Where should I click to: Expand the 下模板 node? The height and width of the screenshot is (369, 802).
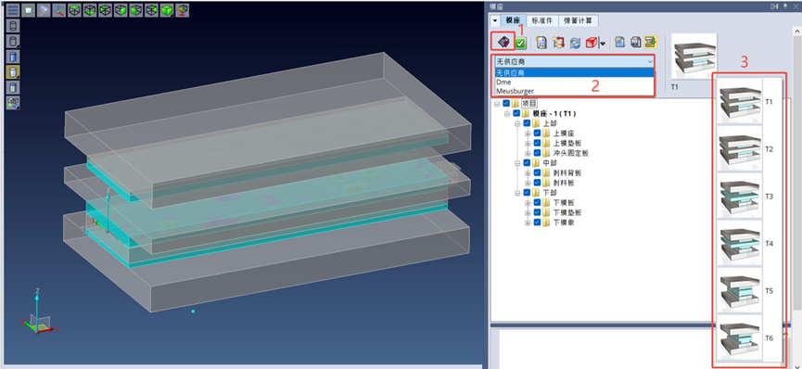click(x=528, y=203)
